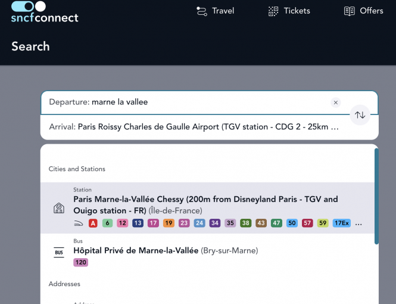The image size is (396, 304).
Task: Click the line 23 badge
Action: (184, 223)
